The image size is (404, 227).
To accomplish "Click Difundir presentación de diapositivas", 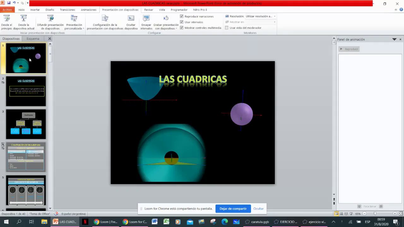I will 50,22.
